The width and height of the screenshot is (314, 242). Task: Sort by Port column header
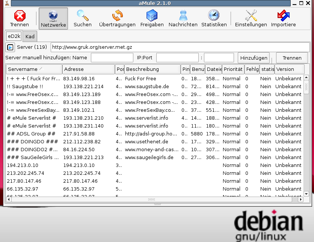tap(120, 69)
